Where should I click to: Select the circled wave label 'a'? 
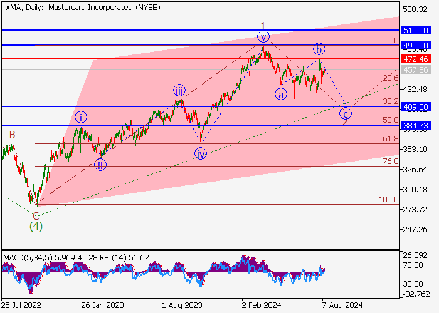tap(281, 94)
